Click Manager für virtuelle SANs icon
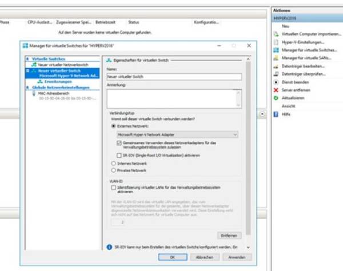Image resolution: width=343 pixels, height=271 pixels. coord(276,58)
